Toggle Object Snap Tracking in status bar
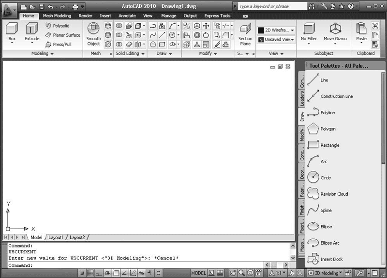 coord(124,273)
